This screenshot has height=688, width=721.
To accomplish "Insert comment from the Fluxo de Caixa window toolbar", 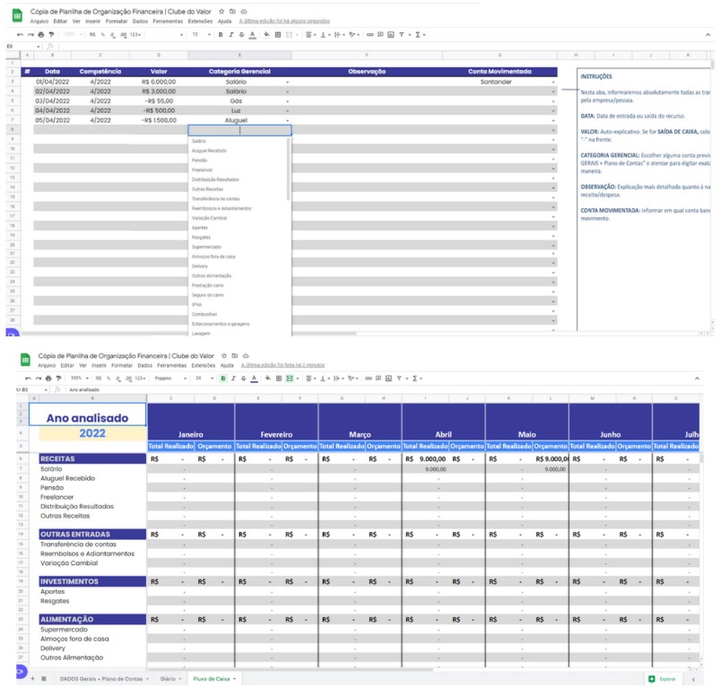I will click(x=378, y=379).
